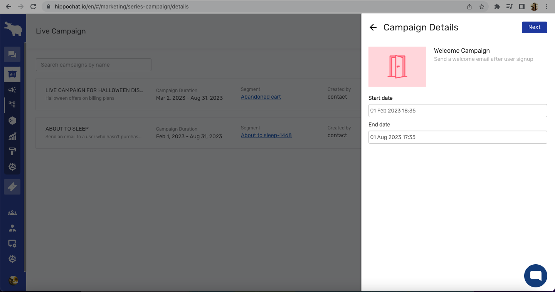Open the About to sleep-1468 segment link
The height and width of the screenshot is (292, 555).
[x=266, y=135]
